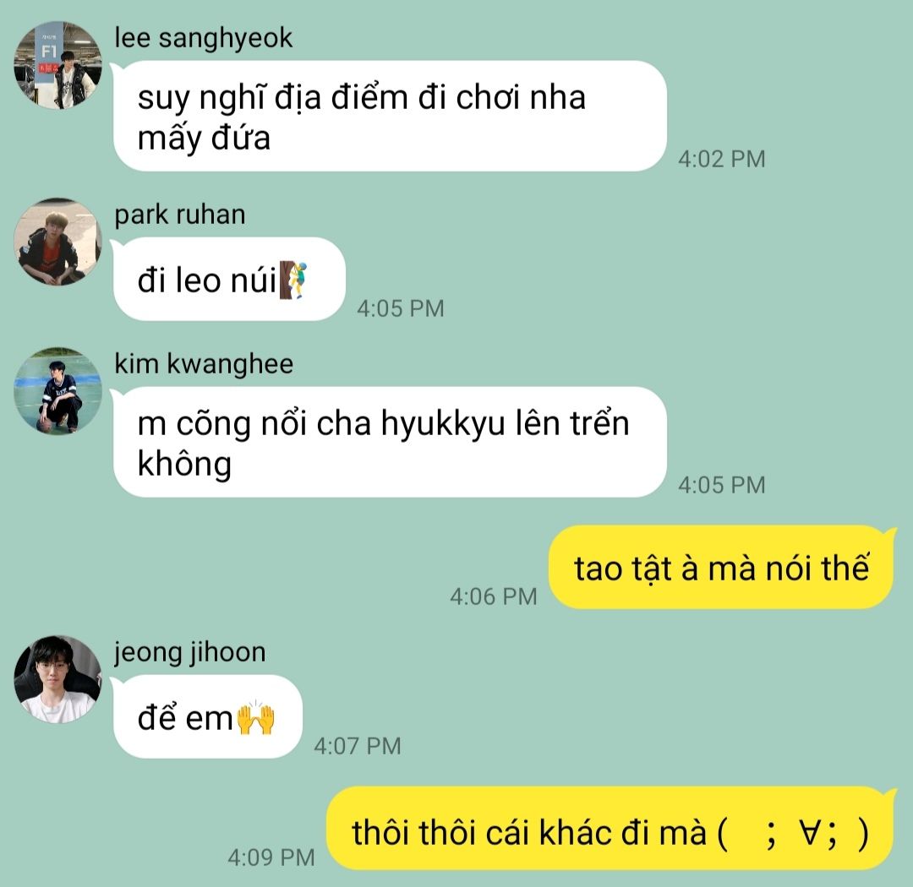The image size is (913, 887).
Task: Select the yellow 'tao tật à' message
Action: coord(721,568)
